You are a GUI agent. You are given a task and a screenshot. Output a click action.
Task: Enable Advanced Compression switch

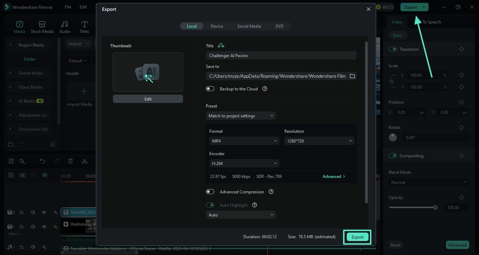210,192
